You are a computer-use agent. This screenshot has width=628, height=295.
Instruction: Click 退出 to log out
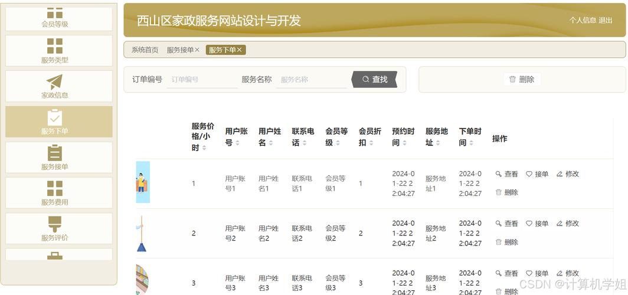pos(606,21)
